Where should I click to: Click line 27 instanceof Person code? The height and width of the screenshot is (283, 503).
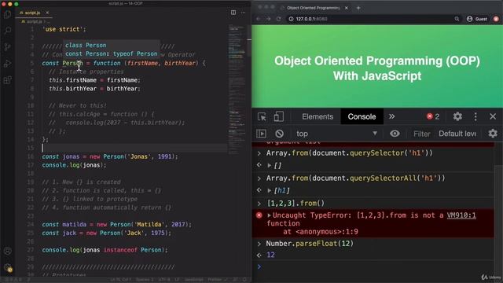coord(105,250)
